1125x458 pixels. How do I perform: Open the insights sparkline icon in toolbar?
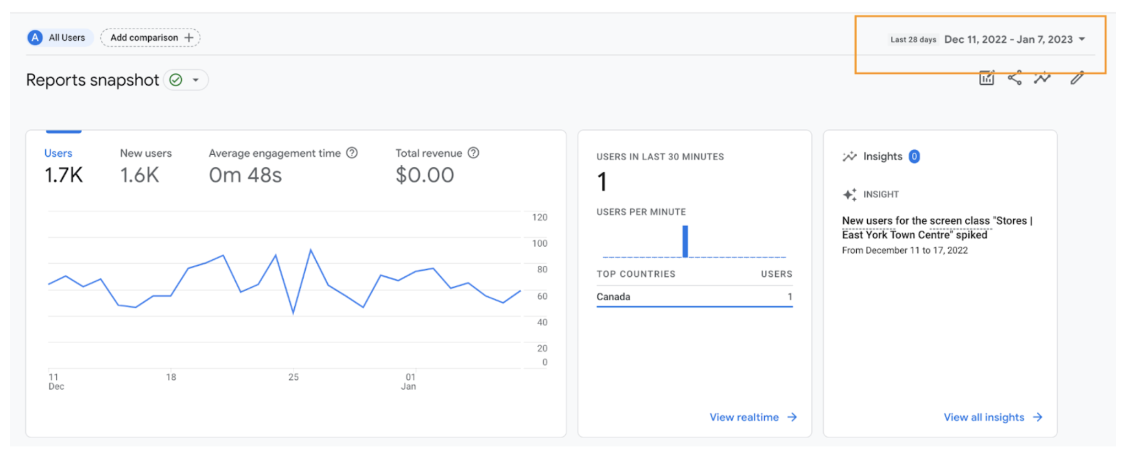click(x=1042, y=78)
